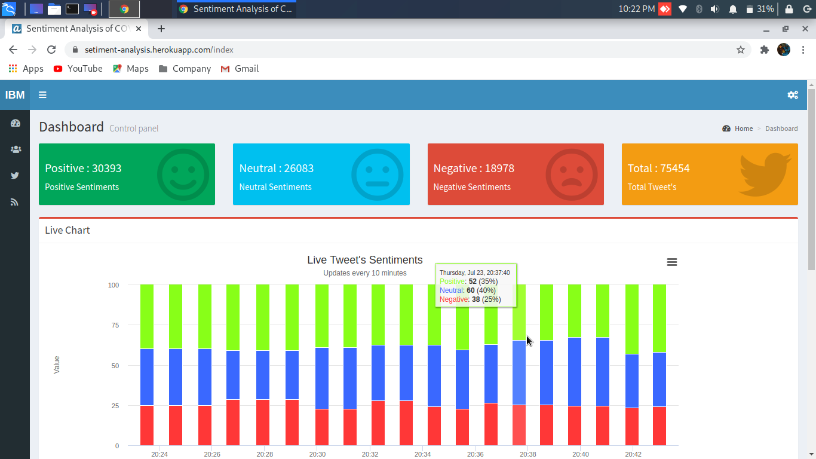Click the highlighted neutral bar at 20:37
This screenshot has height=459, width=816.
(x=519, y=372)
